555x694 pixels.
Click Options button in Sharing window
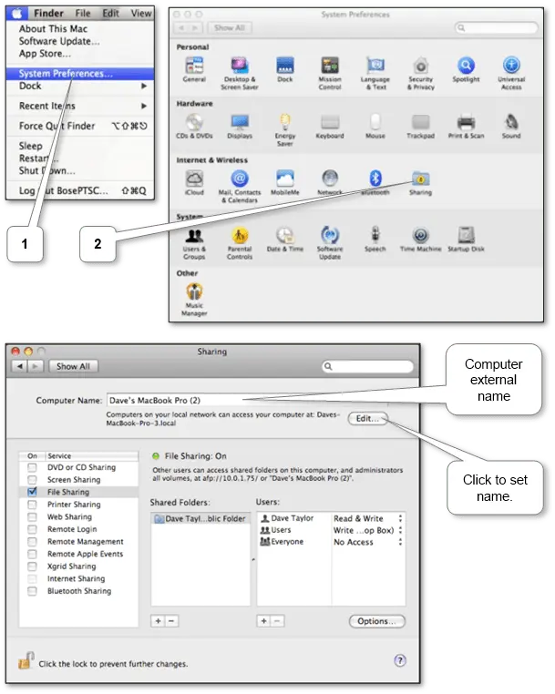click(377, 621)
